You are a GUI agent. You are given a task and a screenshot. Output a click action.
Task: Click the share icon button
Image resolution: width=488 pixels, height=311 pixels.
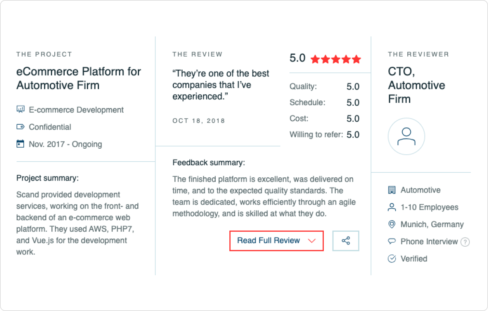click(x=346, y=241)
